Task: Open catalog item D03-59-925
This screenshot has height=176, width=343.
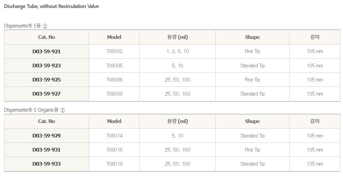Action: point(46,80)
